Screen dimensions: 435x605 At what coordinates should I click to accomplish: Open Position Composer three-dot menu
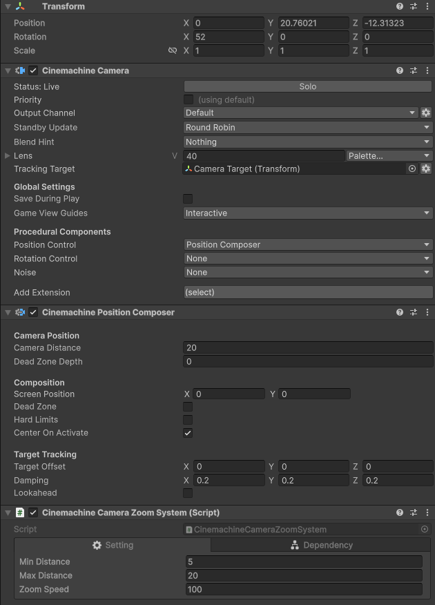point(427,312)
